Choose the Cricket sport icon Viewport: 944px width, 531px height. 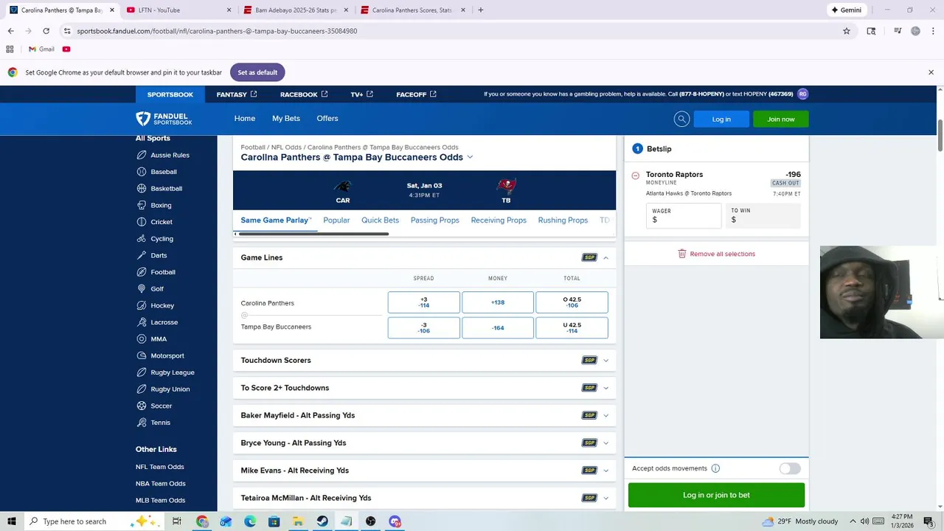[x=142, y=222]
